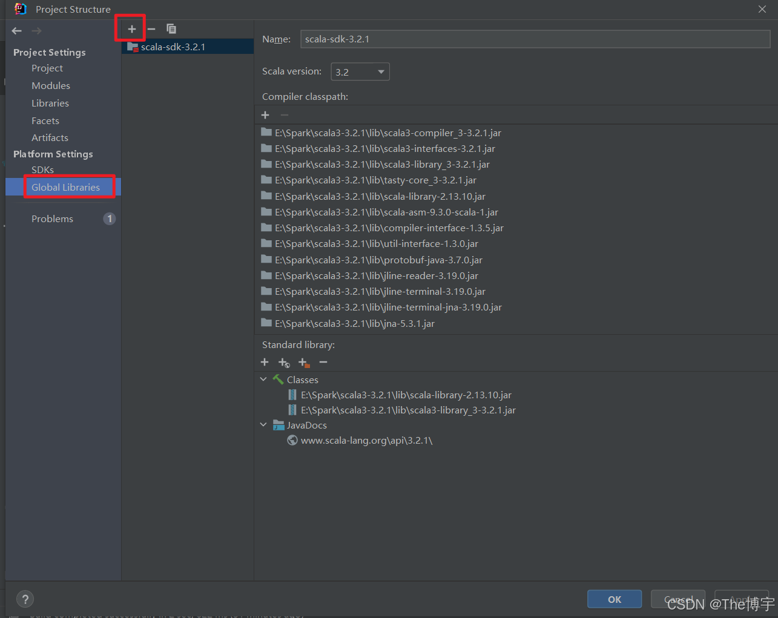Open Artifacts settings page
The width and height of the screenshot is (778, 618).
click(50, 138)
